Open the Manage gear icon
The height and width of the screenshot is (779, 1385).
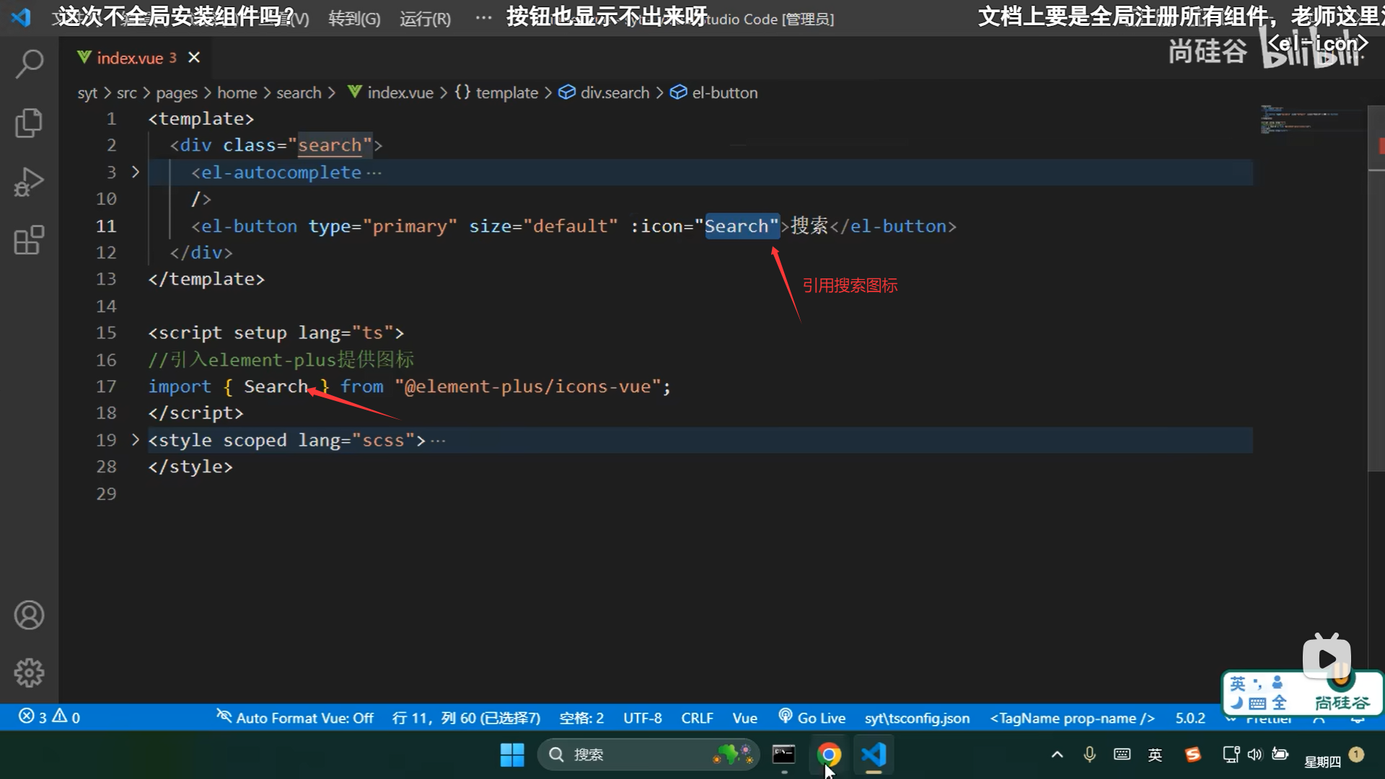[x=29, y=673]
